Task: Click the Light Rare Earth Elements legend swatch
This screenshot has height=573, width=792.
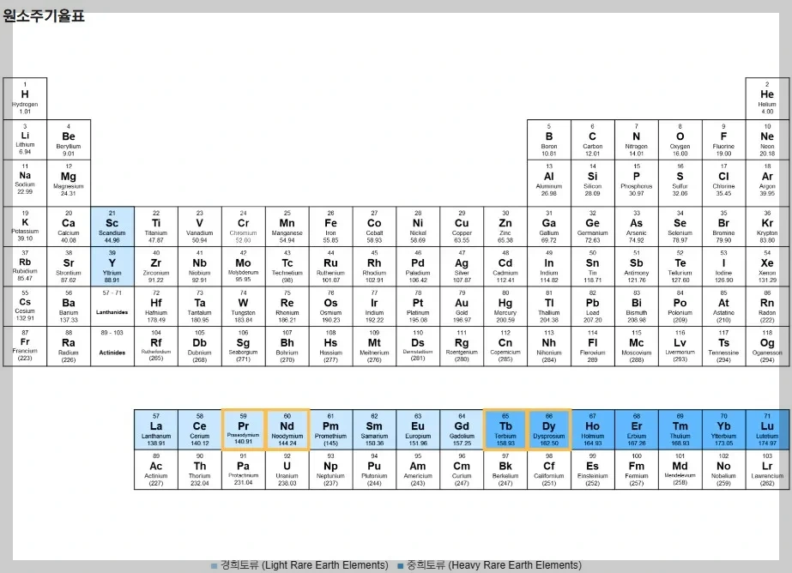Action: pos(215,566)
